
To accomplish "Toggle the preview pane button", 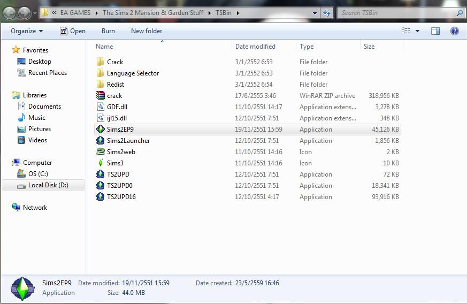I will 435,31.
